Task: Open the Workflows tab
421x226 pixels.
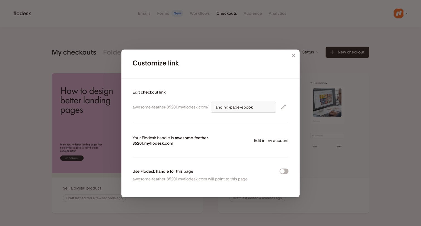Action: [200, 13]
